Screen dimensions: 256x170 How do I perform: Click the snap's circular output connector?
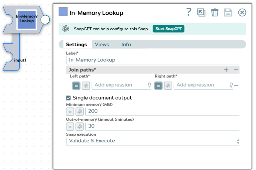point(45,20)
